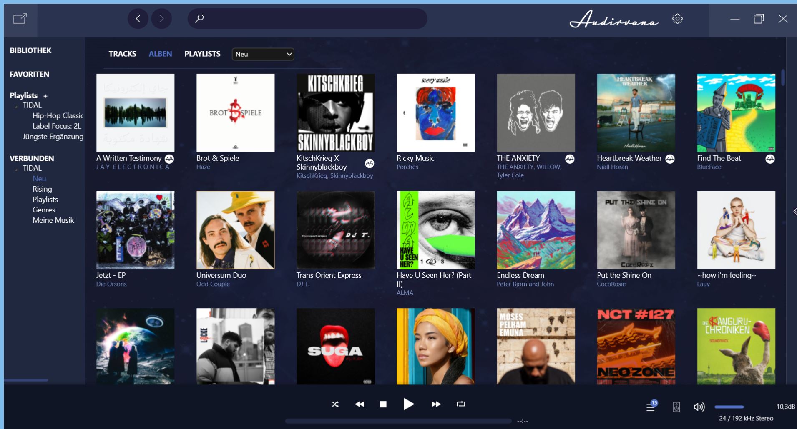The width and height of the screenshot is (797, 429).
Task: Click MQA badge on THE ANXIETY
Action: 570,159
